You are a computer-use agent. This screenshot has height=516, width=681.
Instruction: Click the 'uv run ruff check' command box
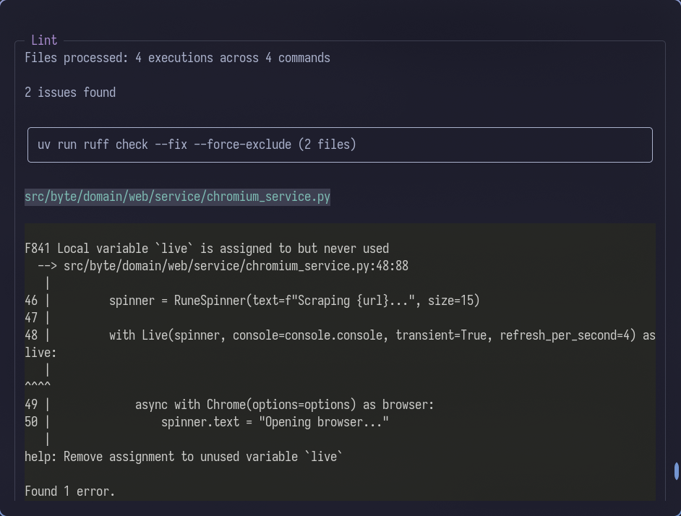coord(340,144)
